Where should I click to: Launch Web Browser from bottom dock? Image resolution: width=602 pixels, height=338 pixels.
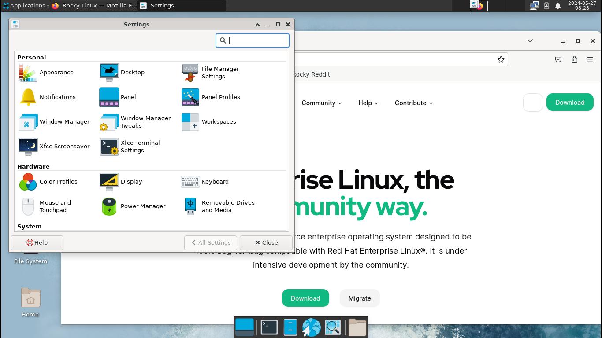[x=311, y=327]
